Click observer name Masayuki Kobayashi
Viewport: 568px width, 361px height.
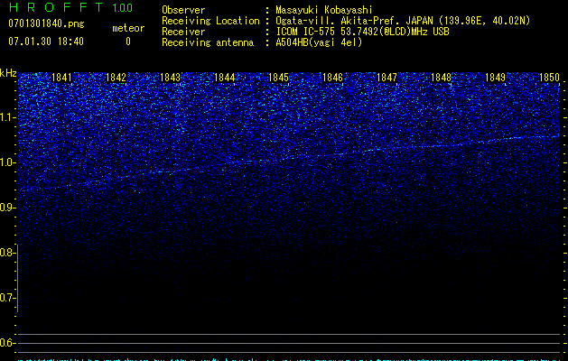(x=324, y=10)
